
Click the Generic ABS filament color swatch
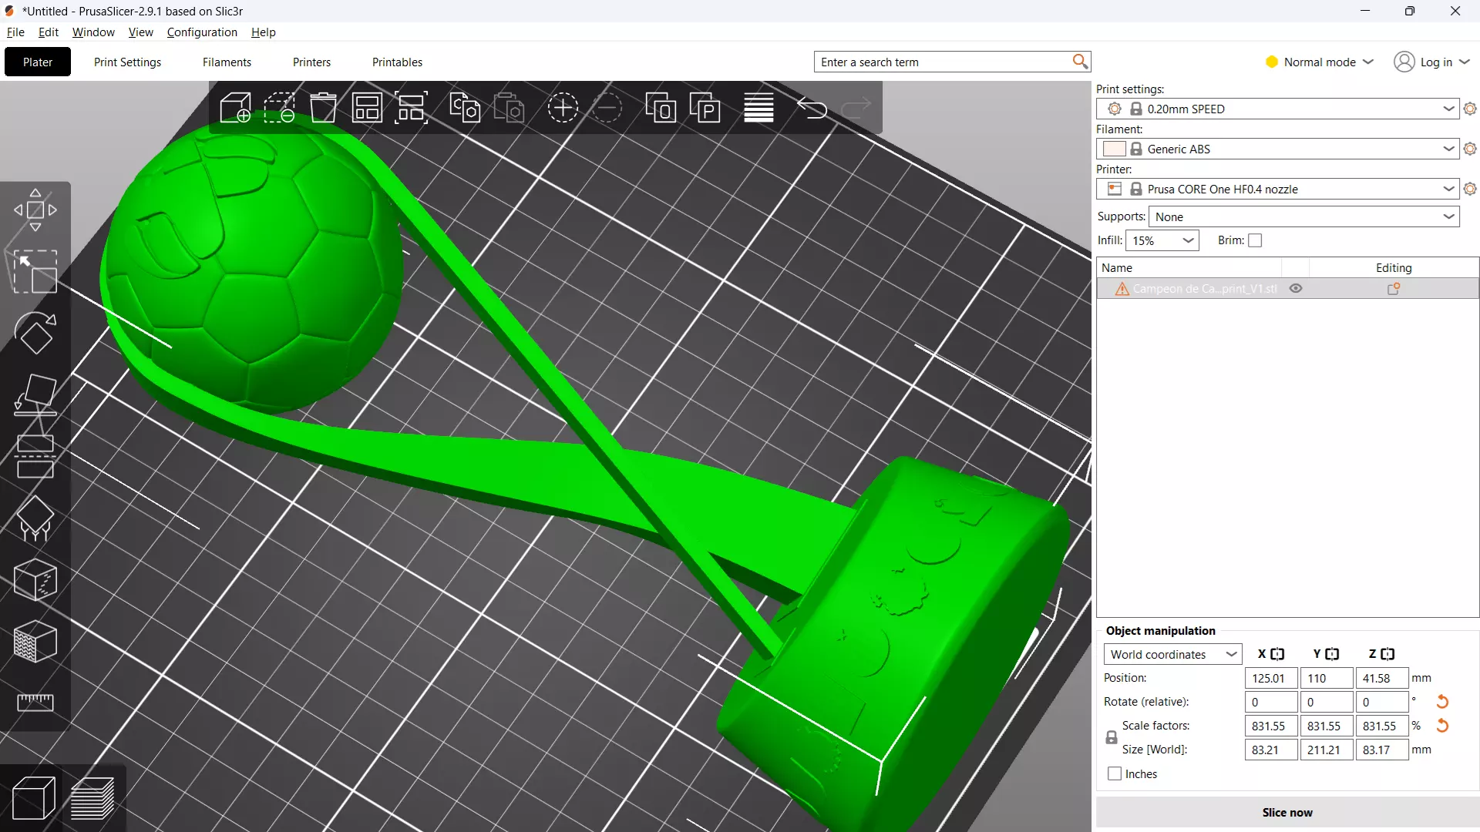1114,149
